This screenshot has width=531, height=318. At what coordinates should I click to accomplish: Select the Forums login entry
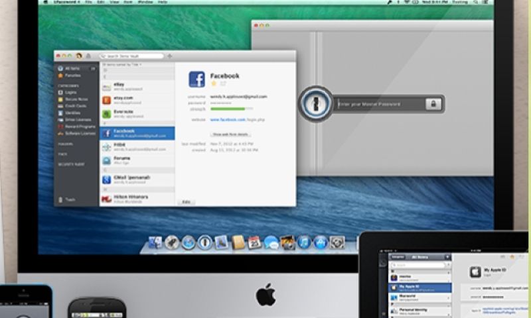tap(137, 160)
